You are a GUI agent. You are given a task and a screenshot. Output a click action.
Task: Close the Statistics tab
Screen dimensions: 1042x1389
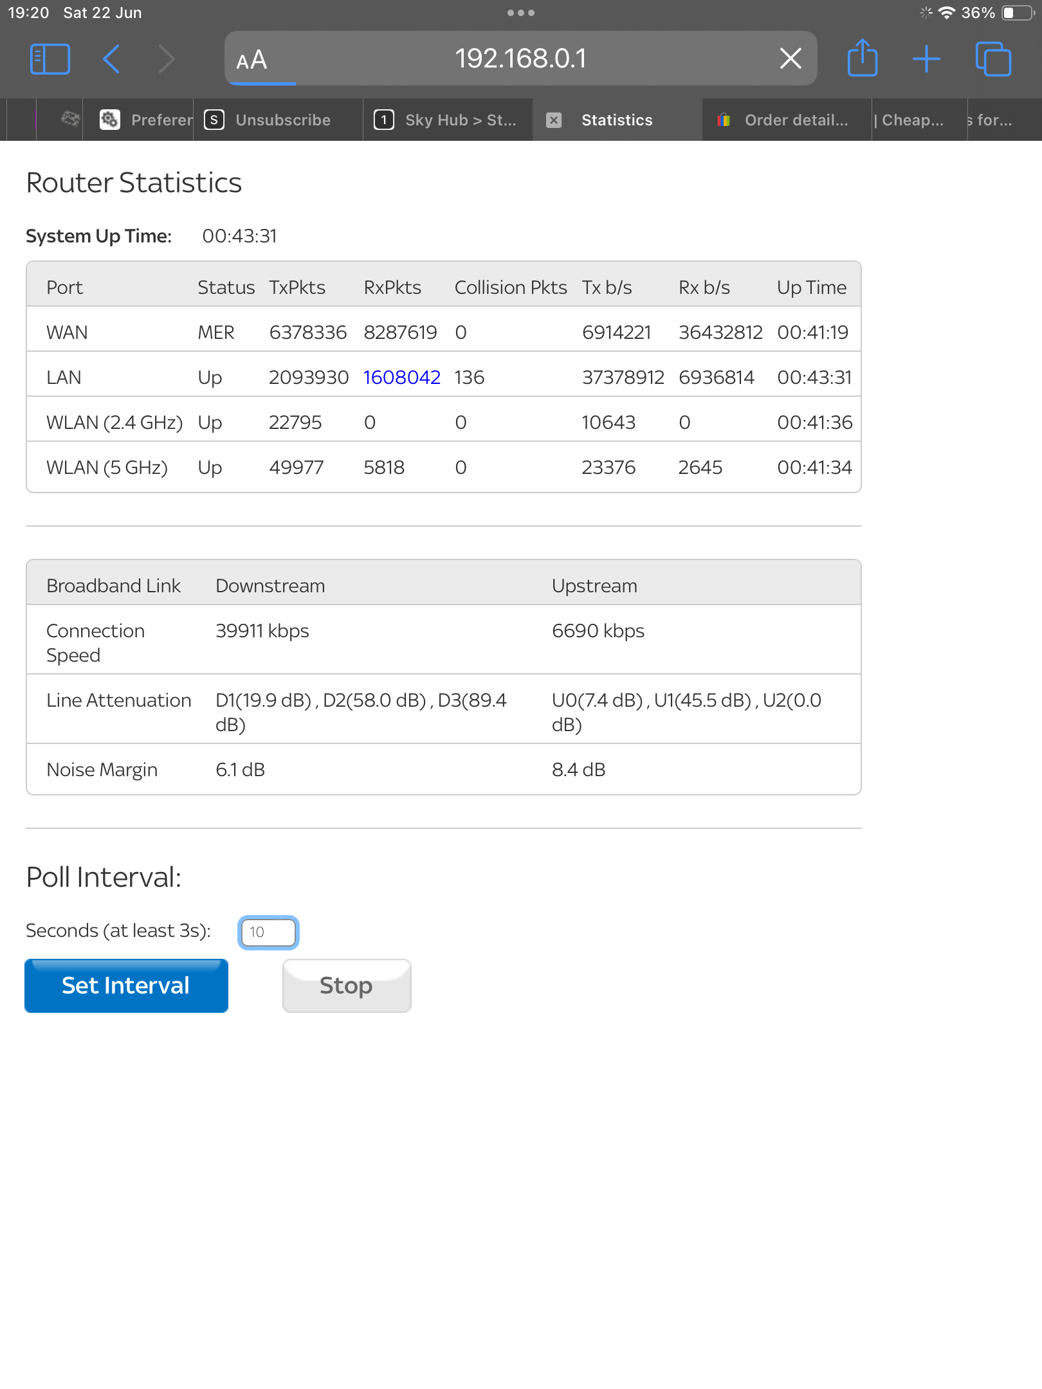click(x=553, y=120)
